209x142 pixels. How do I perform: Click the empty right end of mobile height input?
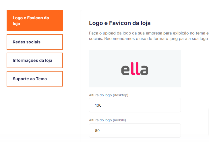coord(172,131)
